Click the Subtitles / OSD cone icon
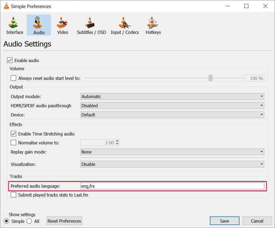The height and width of the screenshot is (228, 275). [x=91, y=25]
